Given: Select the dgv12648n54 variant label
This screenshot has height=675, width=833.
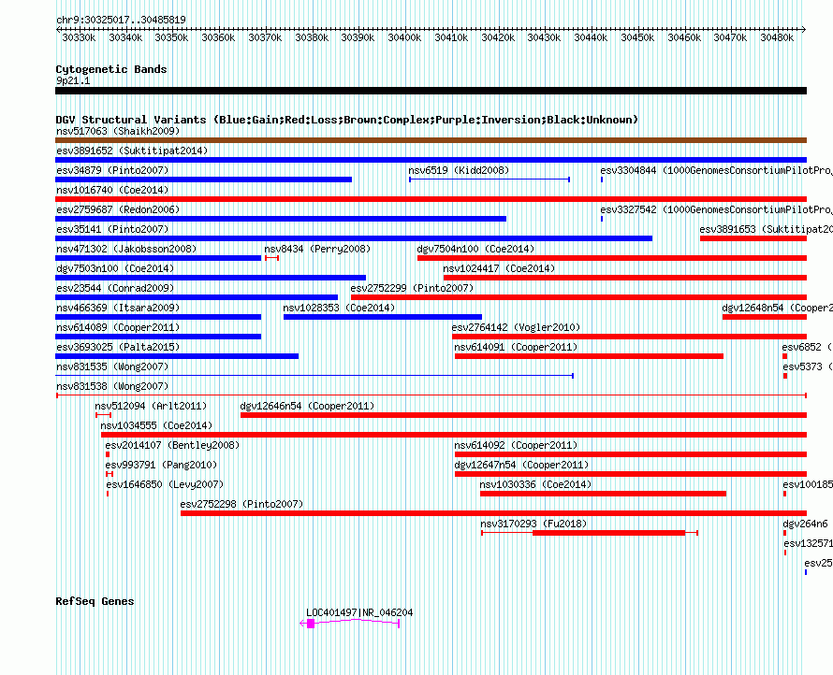Looking at the screenshot, I should 777,308.
